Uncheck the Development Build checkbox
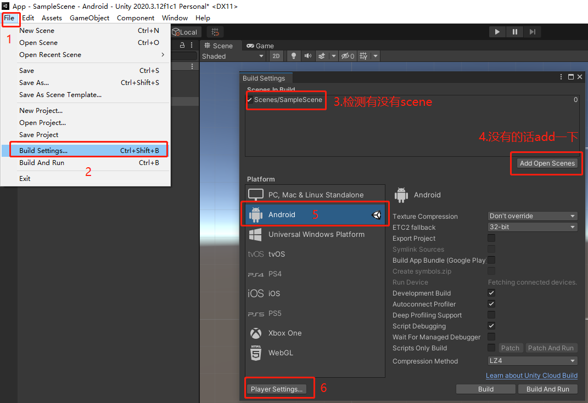 [491, 293]
